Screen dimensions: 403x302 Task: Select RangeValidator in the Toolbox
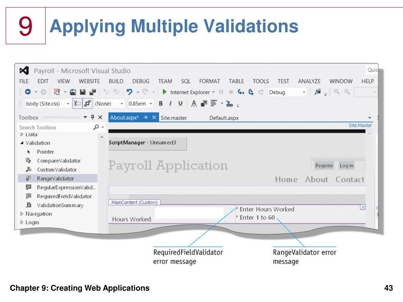click(x=57, y=179)
